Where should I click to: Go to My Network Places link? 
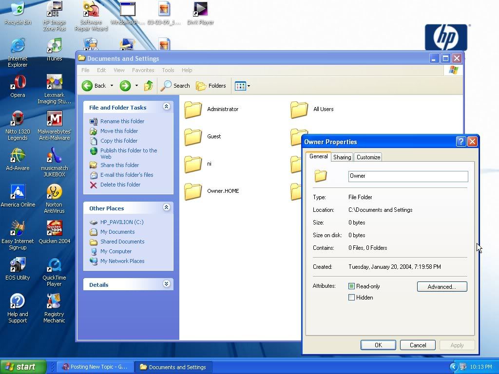(122, 261)
